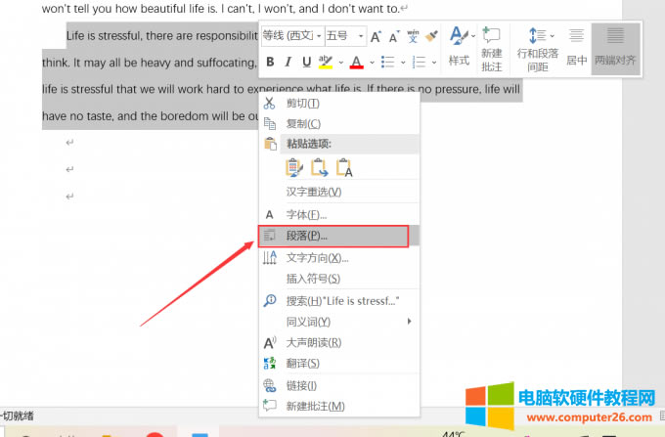Viewport: 665px width, 437px height.
Task: Click the scissors icon beside 剪切
Action: point(269,104)
